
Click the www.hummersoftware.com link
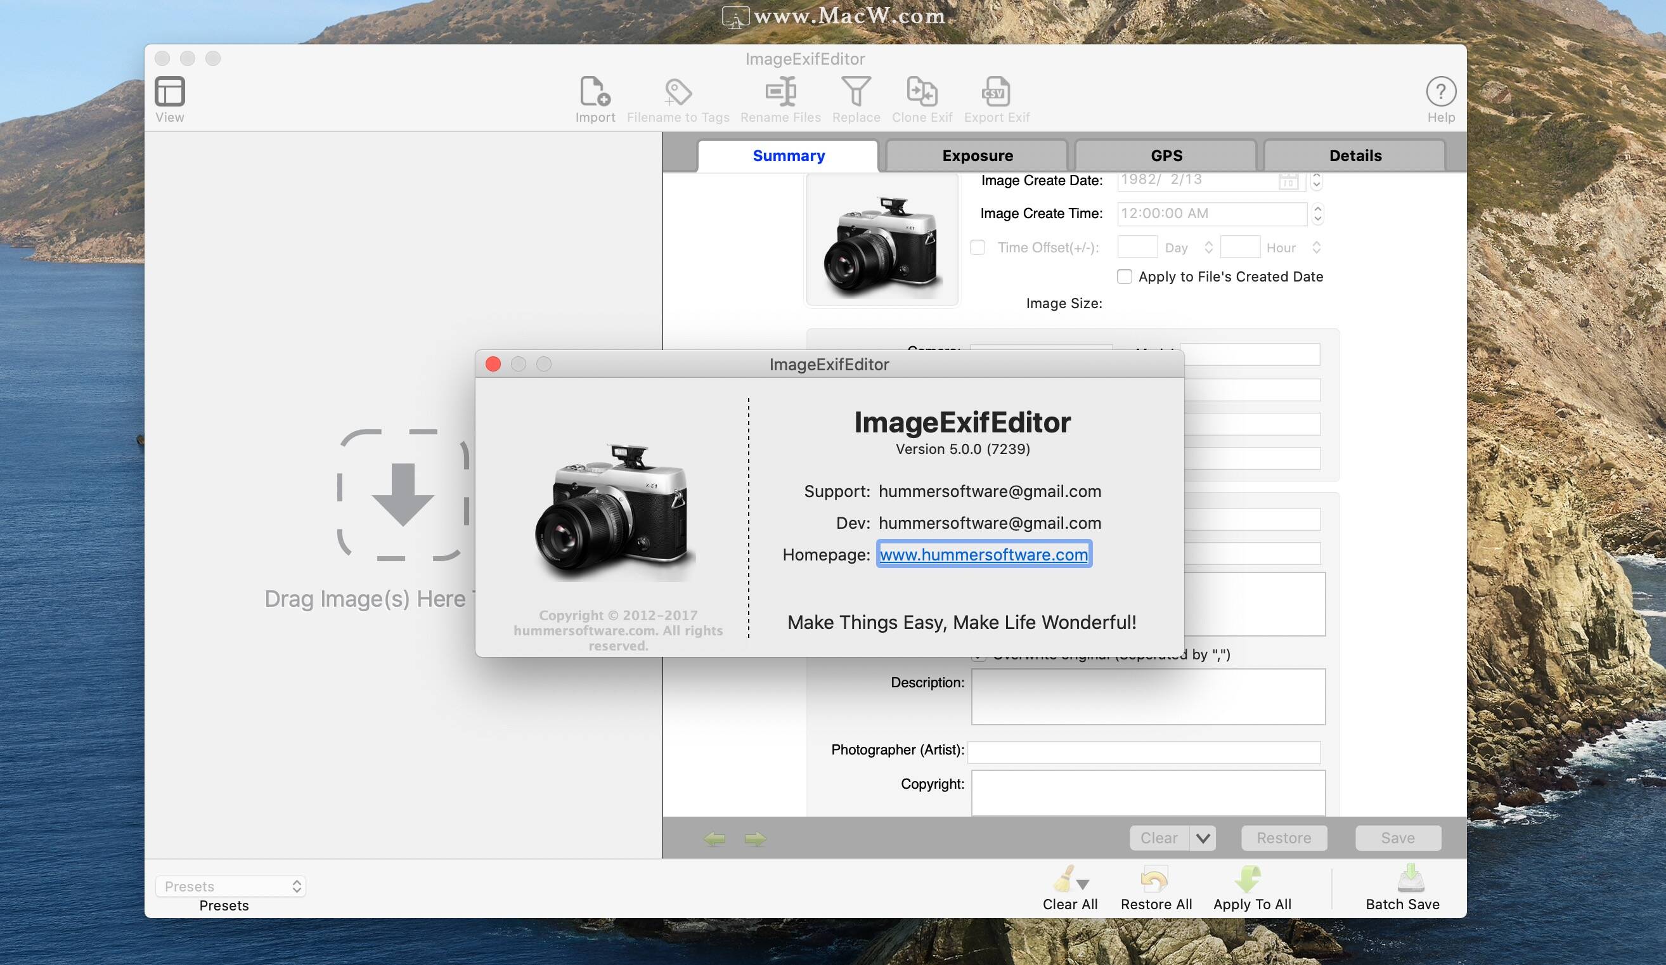[x=981, y=554]
